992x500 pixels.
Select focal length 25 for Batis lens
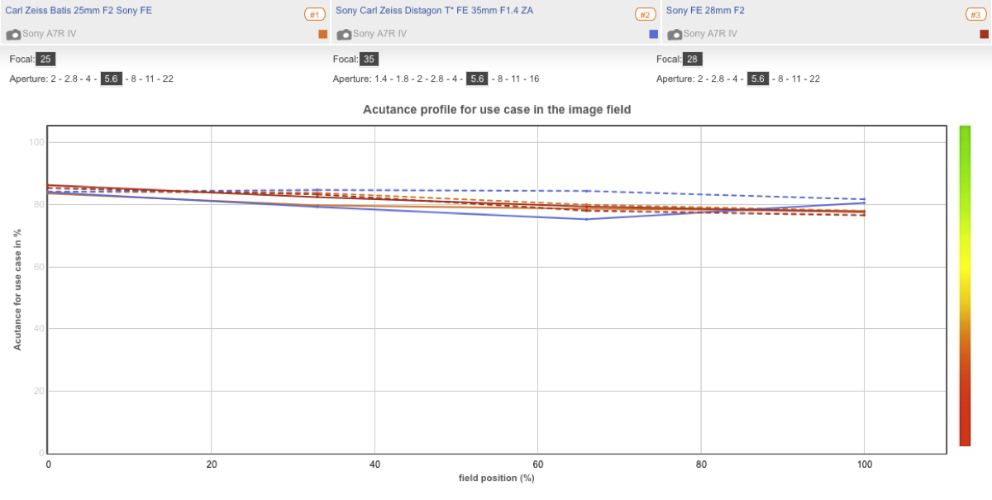click(46, 59)
